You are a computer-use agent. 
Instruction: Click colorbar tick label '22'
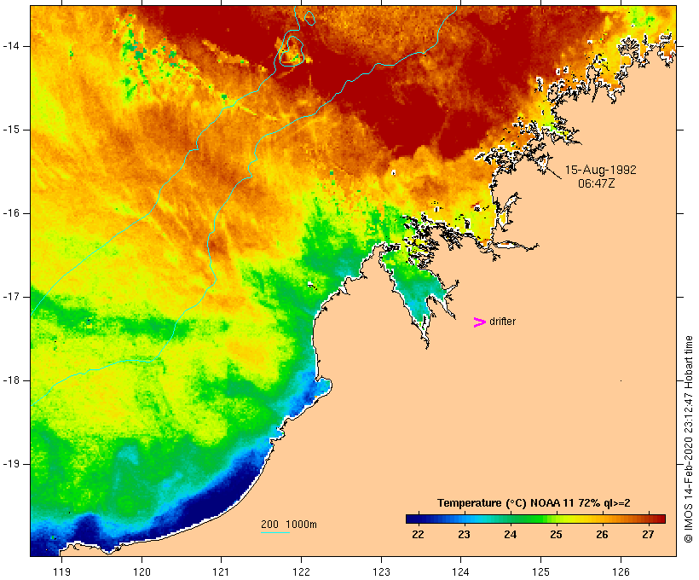pos(419,535)
